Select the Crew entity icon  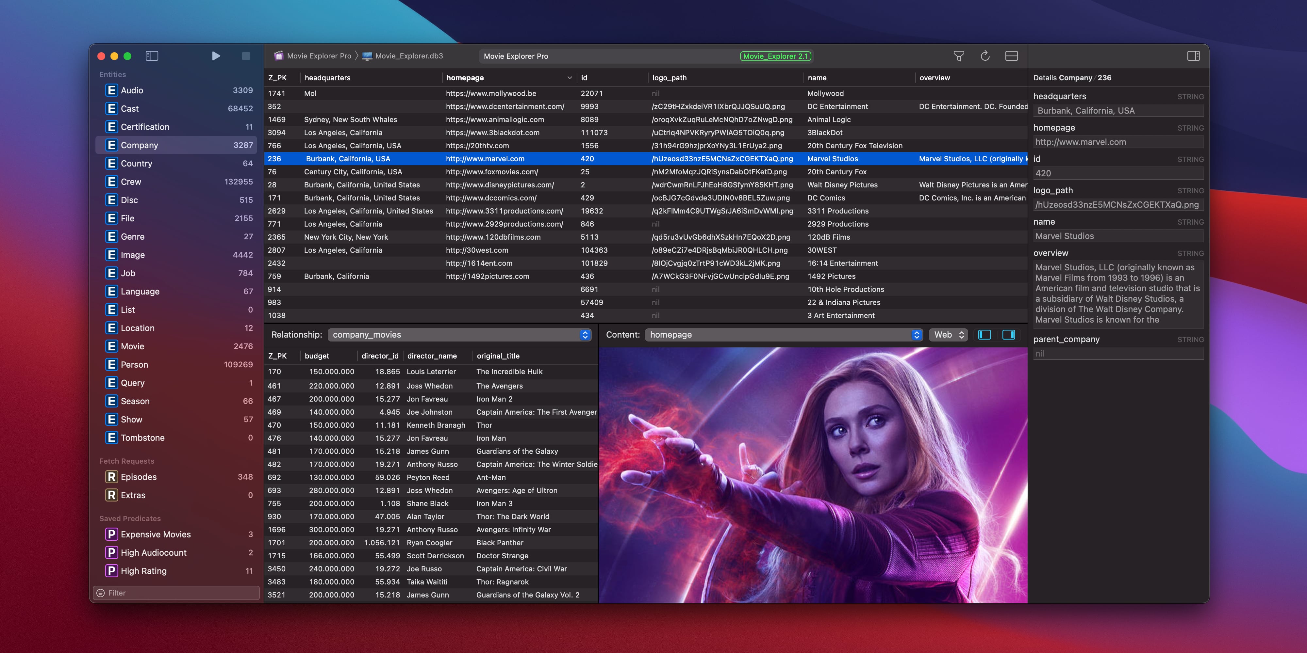(x=112, y=182)
